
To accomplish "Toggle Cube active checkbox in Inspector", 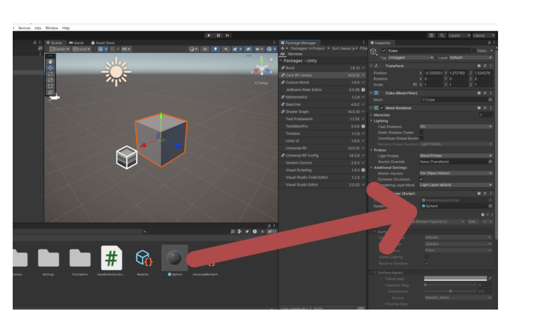I will pos(384,51).
